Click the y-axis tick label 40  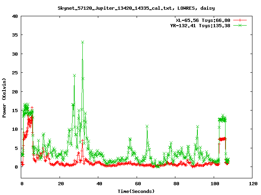pos(15,16)
